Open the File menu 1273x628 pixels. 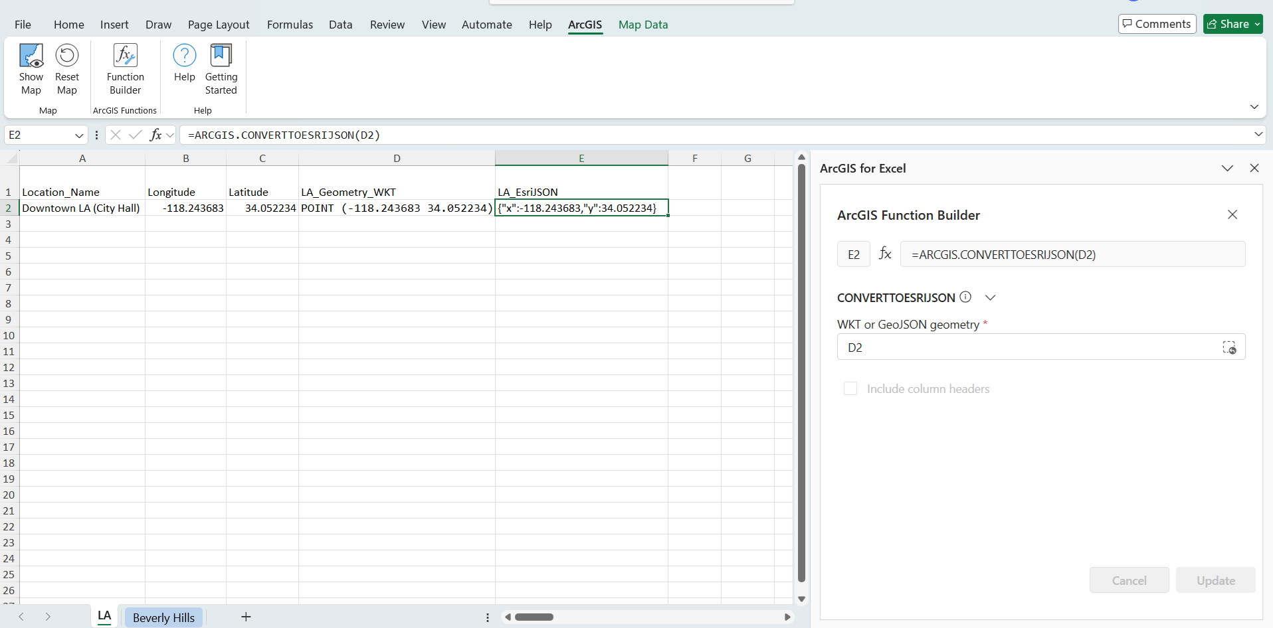23,25
